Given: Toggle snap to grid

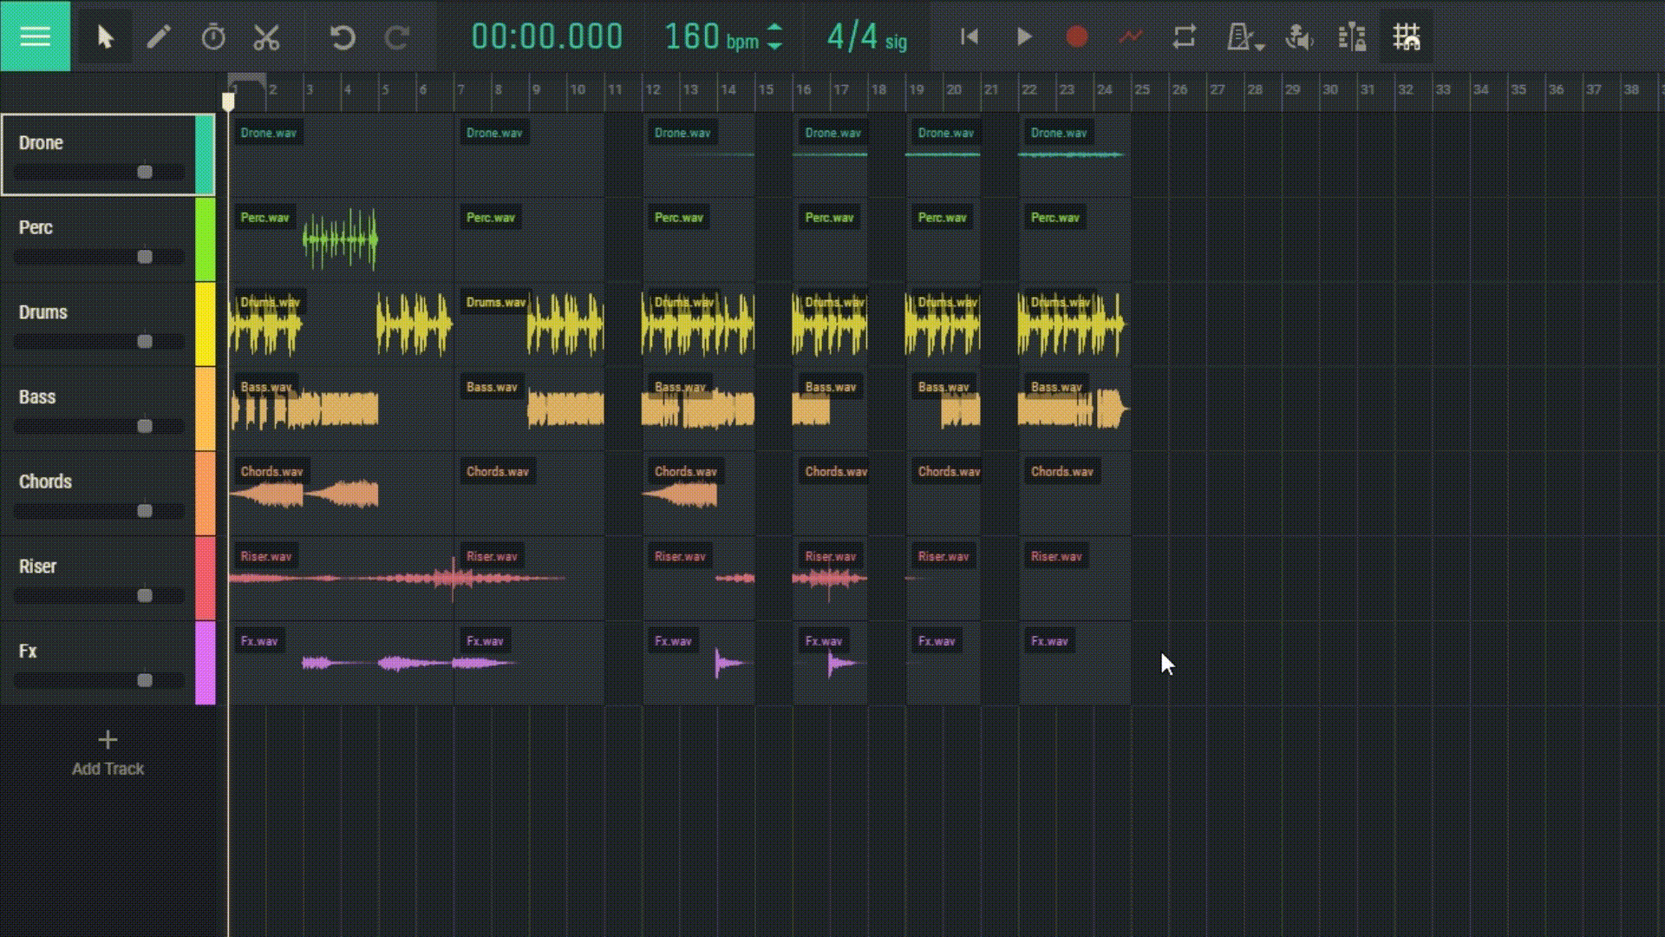Looking at the screenshot, I should (1406, 37).
